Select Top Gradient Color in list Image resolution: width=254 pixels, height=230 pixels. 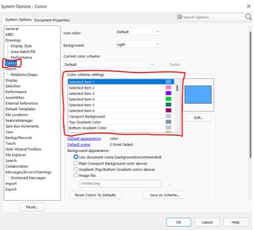click(121, 122)
